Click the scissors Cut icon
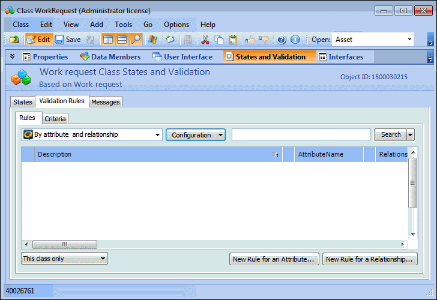Screen dimensions: 437x300 click(205, 40)
